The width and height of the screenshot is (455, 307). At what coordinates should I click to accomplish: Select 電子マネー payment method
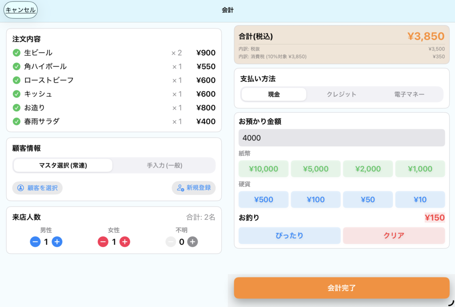(x=409, y=94)
